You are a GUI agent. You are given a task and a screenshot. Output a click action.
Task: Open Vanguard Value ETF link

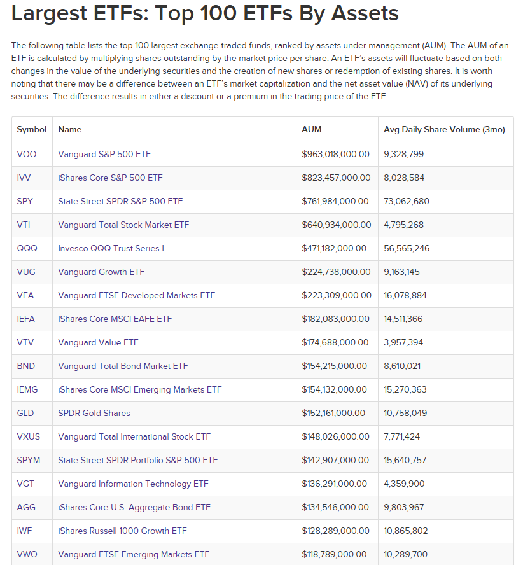click(x=98, y=342)
